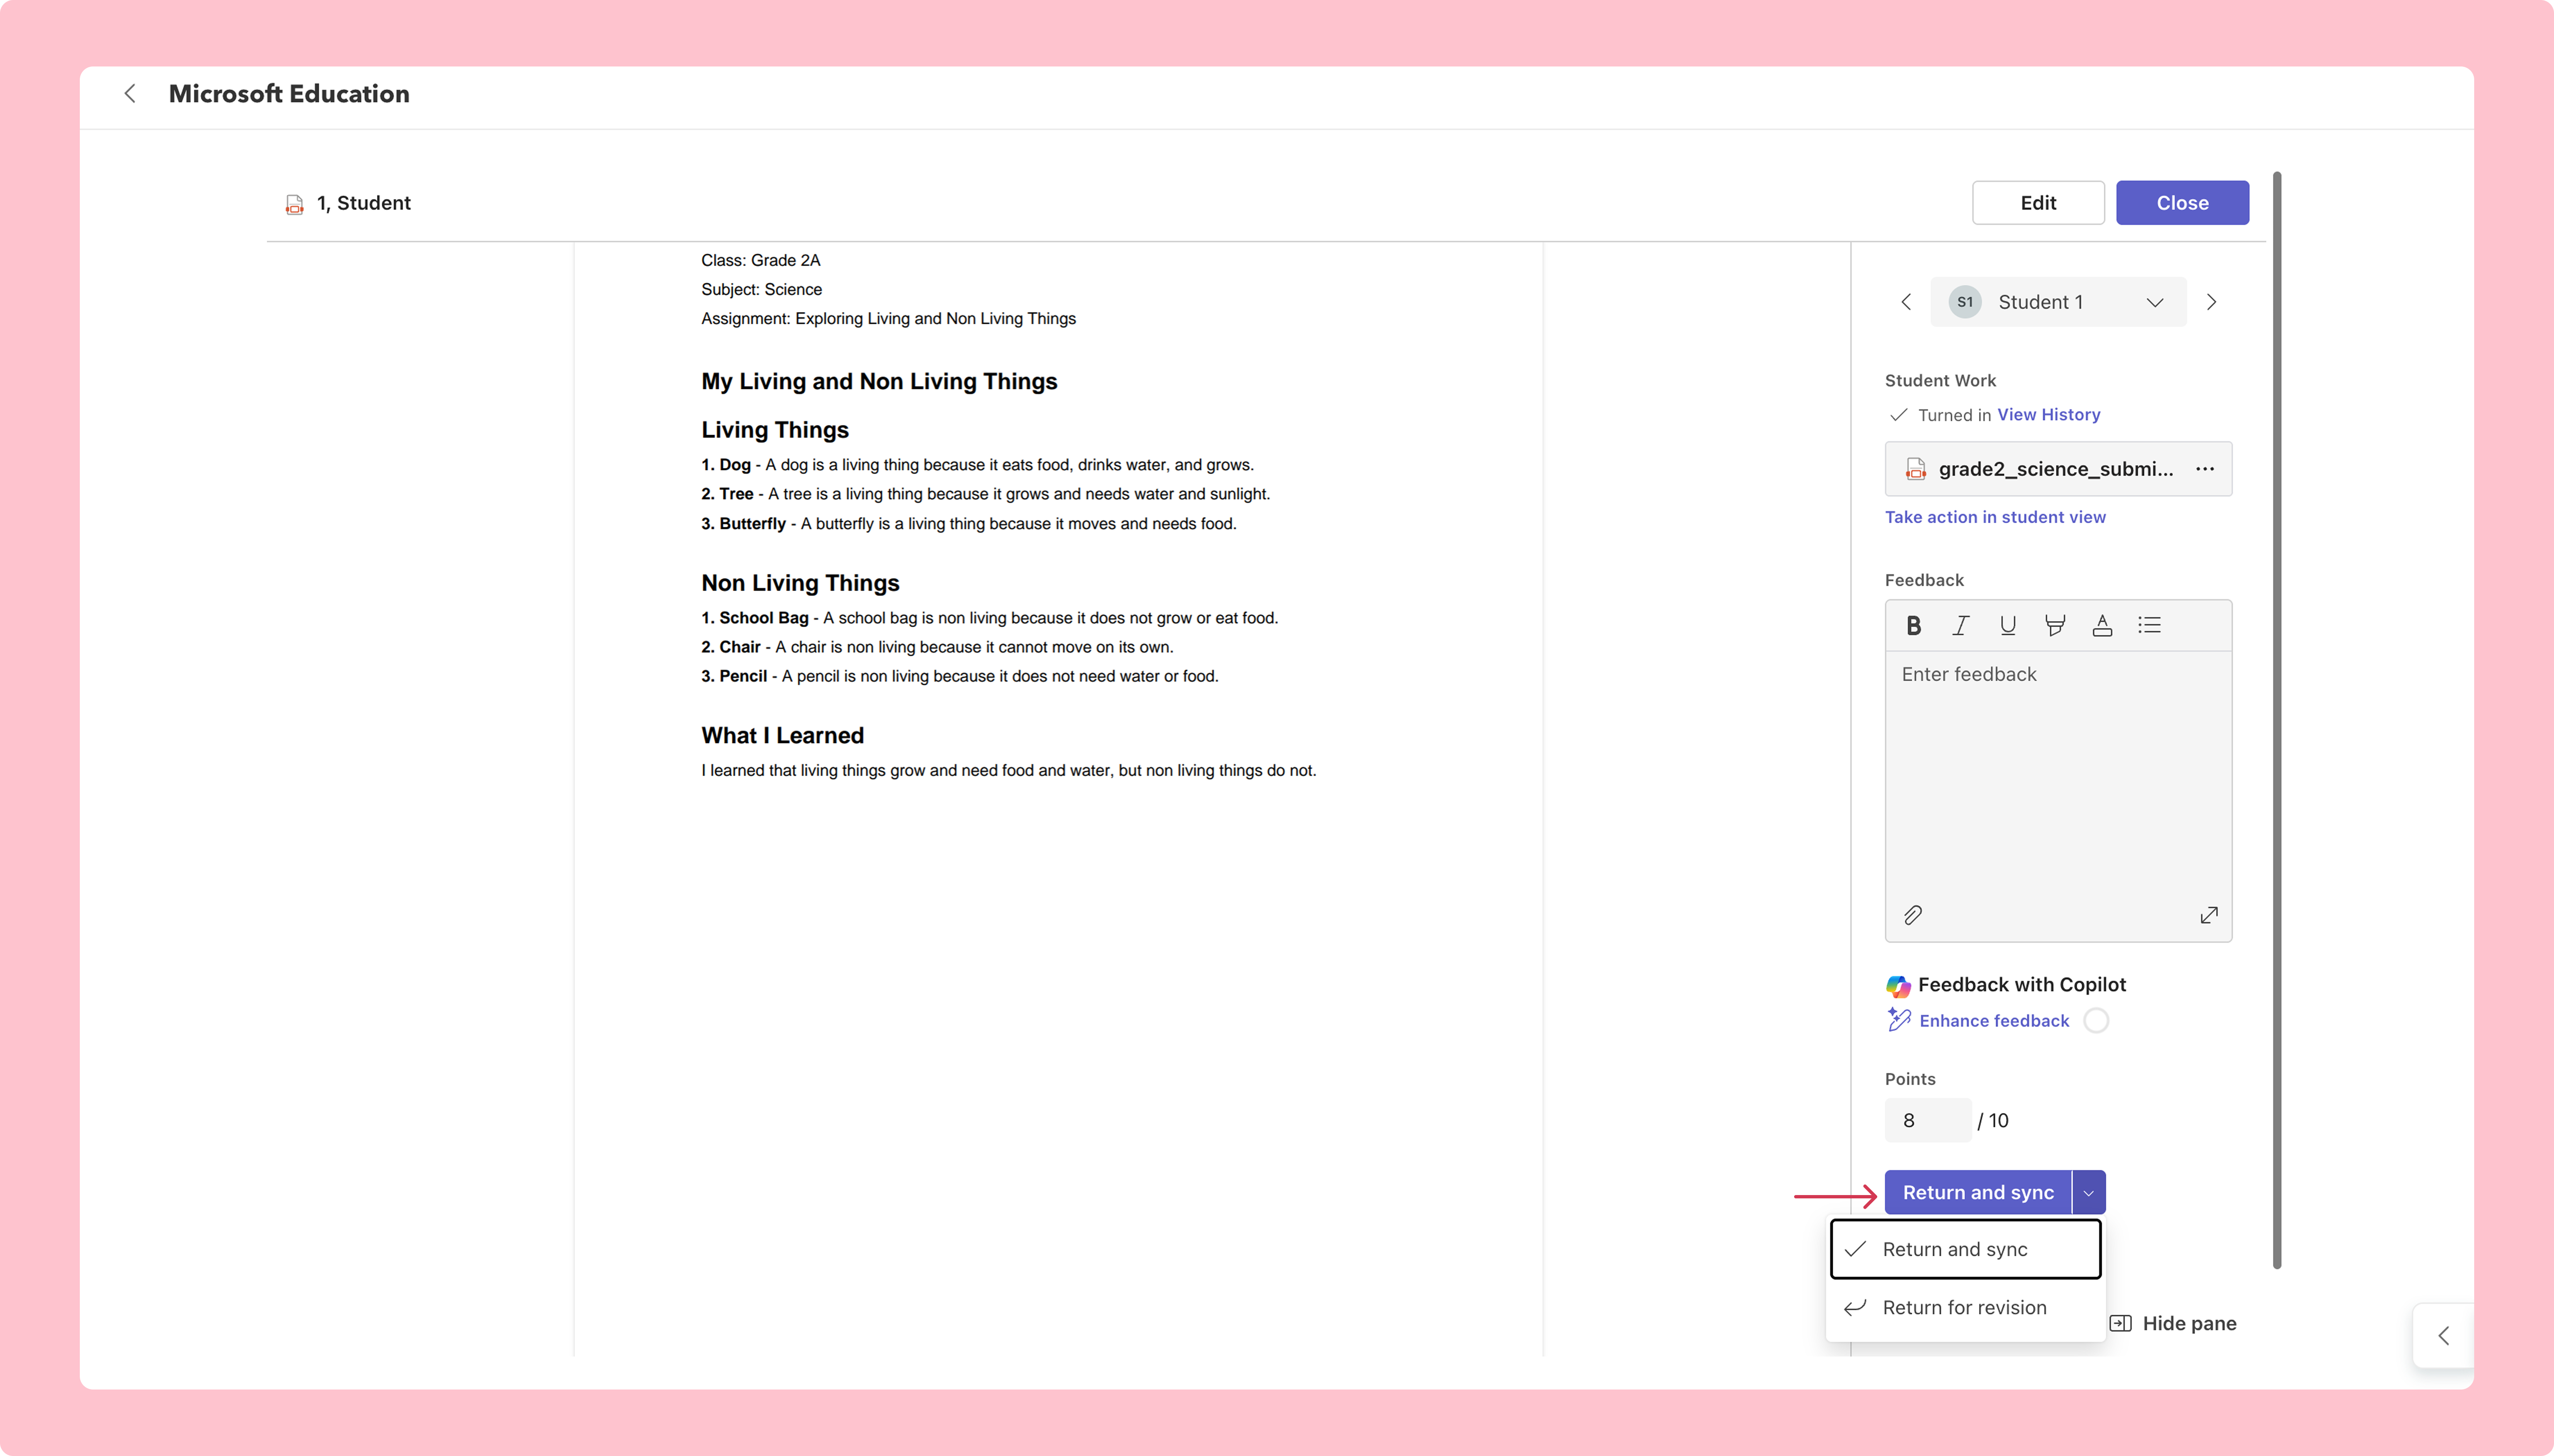Click the Turned in status text
This screenshot has height=1456, width=2554.
[1954, 415]
